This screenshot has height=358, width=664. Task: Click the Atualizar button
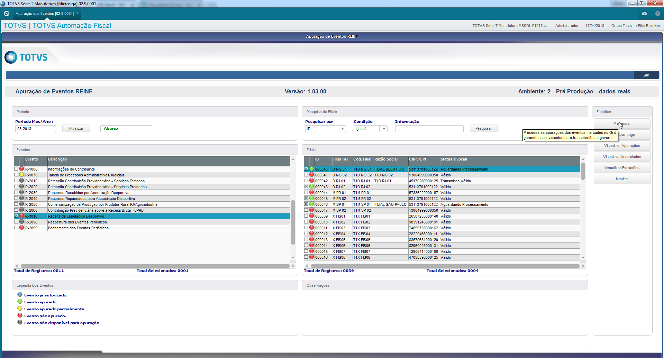pos(76,128)
